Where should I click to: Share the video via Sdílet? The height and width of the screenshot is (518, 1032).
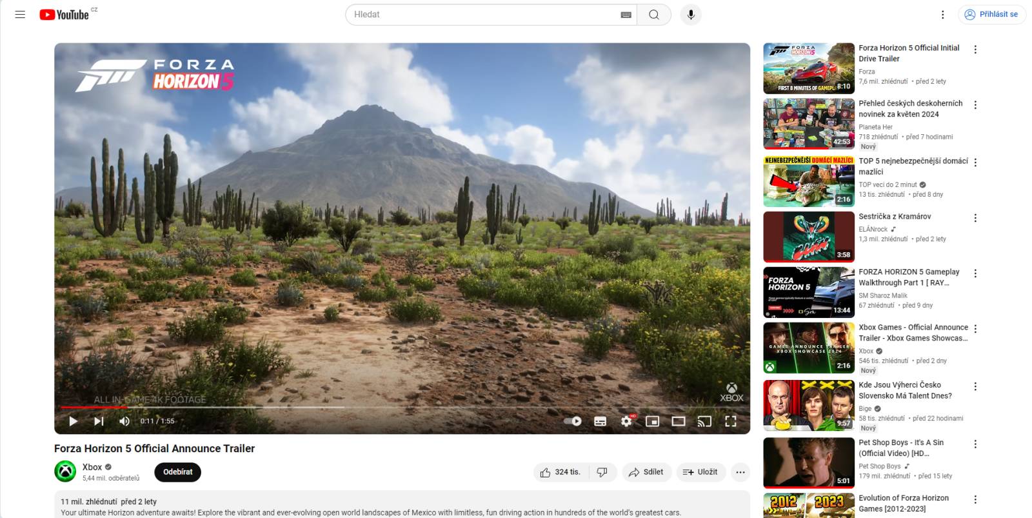pos(647,472)
